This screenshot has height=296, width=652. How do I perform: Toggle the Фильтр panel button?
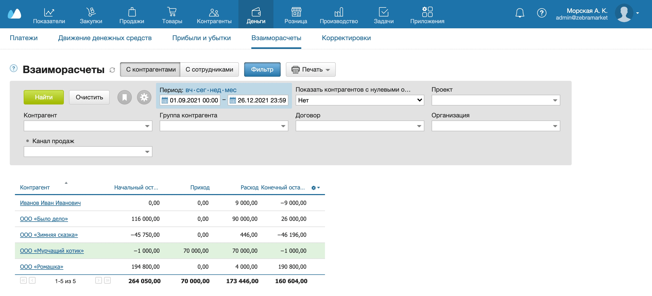[262, 69]
